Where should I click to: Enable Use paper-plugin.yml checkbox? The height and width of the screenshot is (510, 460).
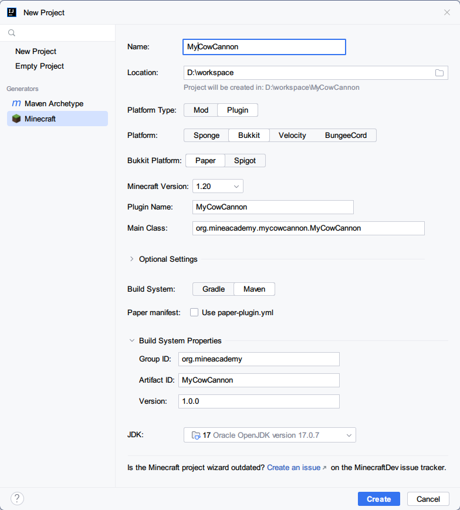[x=194, y=313]
